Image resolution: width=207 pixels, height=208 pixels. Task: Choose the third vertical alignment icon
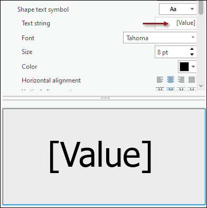181,89
